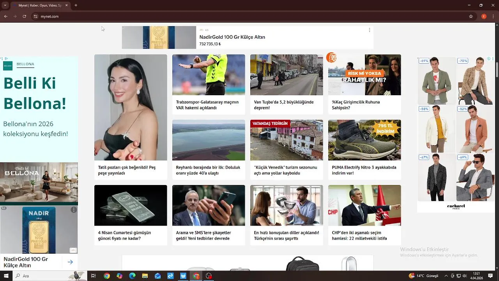Bookmark this page with the star icon
The width and height of the screenshot is (499, 281).
(x=471, y=16)
